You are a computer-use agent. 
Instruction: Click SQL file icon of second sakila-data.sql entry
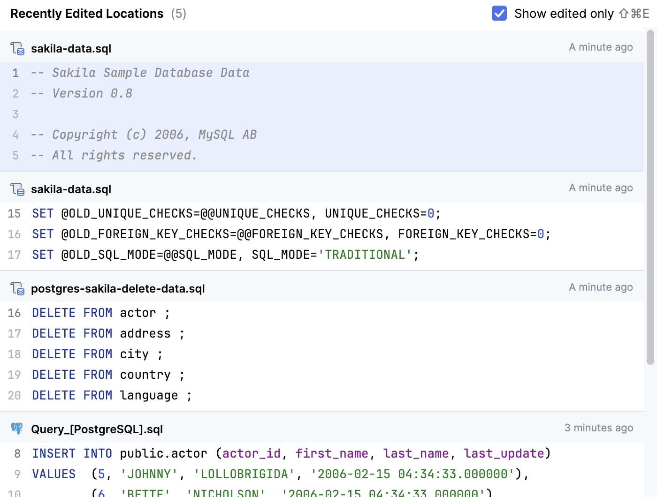[17, 189]
